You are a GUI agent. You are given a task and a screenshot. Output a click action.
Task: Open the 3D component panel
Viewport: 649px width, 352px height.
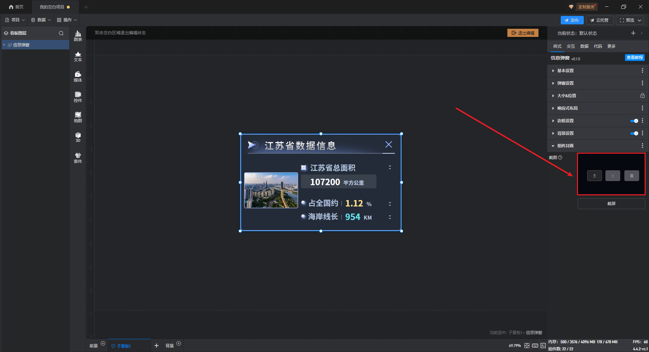pyautogui.click(x=78, y=137)
